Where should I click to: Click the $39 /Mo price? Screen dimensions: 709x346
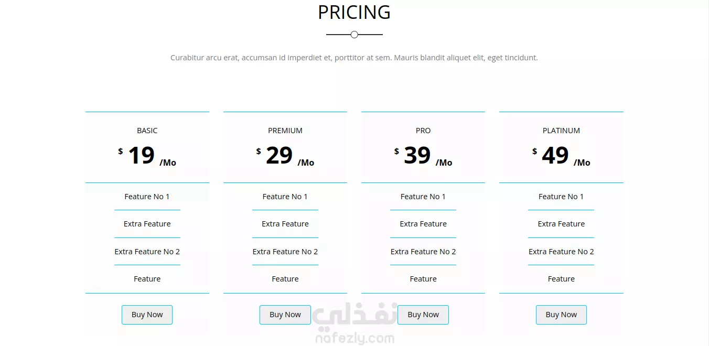pyautogui.click(x=423, y=156)
